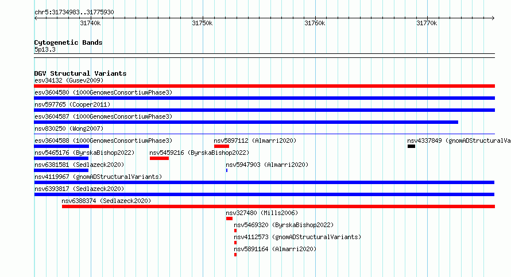Open nsv4112573 (gnomADStructuralVariants) label
This screenshot has width=511, height=277.
coord(297,237)
